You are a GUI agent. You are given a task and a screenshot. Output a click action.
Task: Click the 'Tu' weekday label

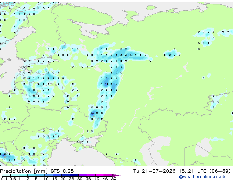point(136,171)
